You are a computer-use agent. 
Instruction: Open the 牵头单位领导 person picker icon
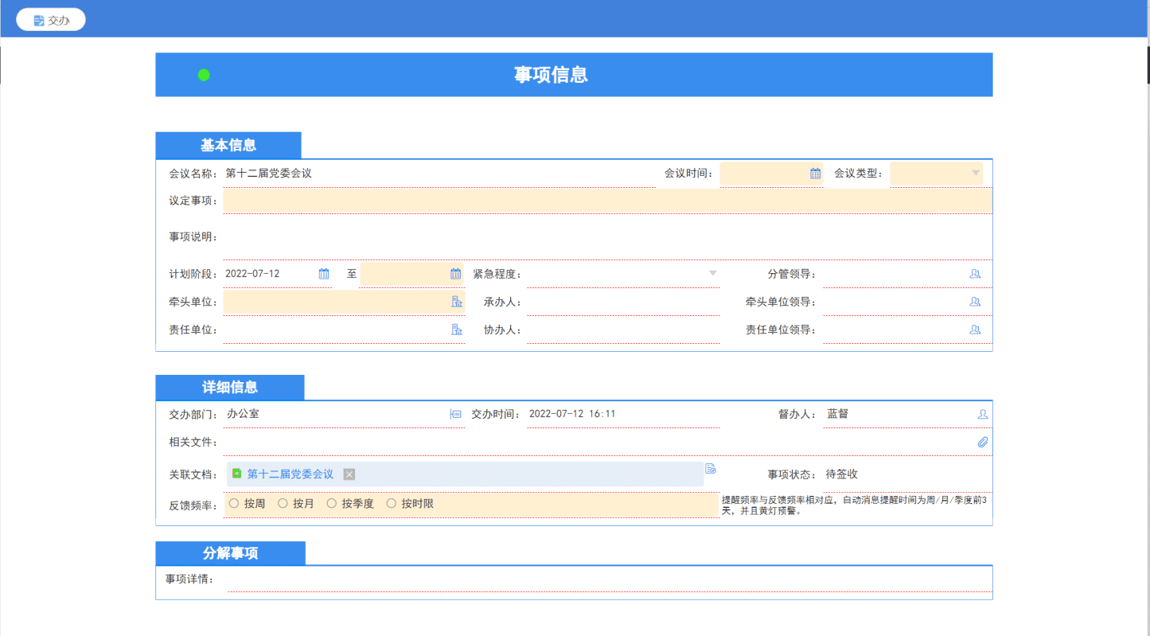coord(975,302)
